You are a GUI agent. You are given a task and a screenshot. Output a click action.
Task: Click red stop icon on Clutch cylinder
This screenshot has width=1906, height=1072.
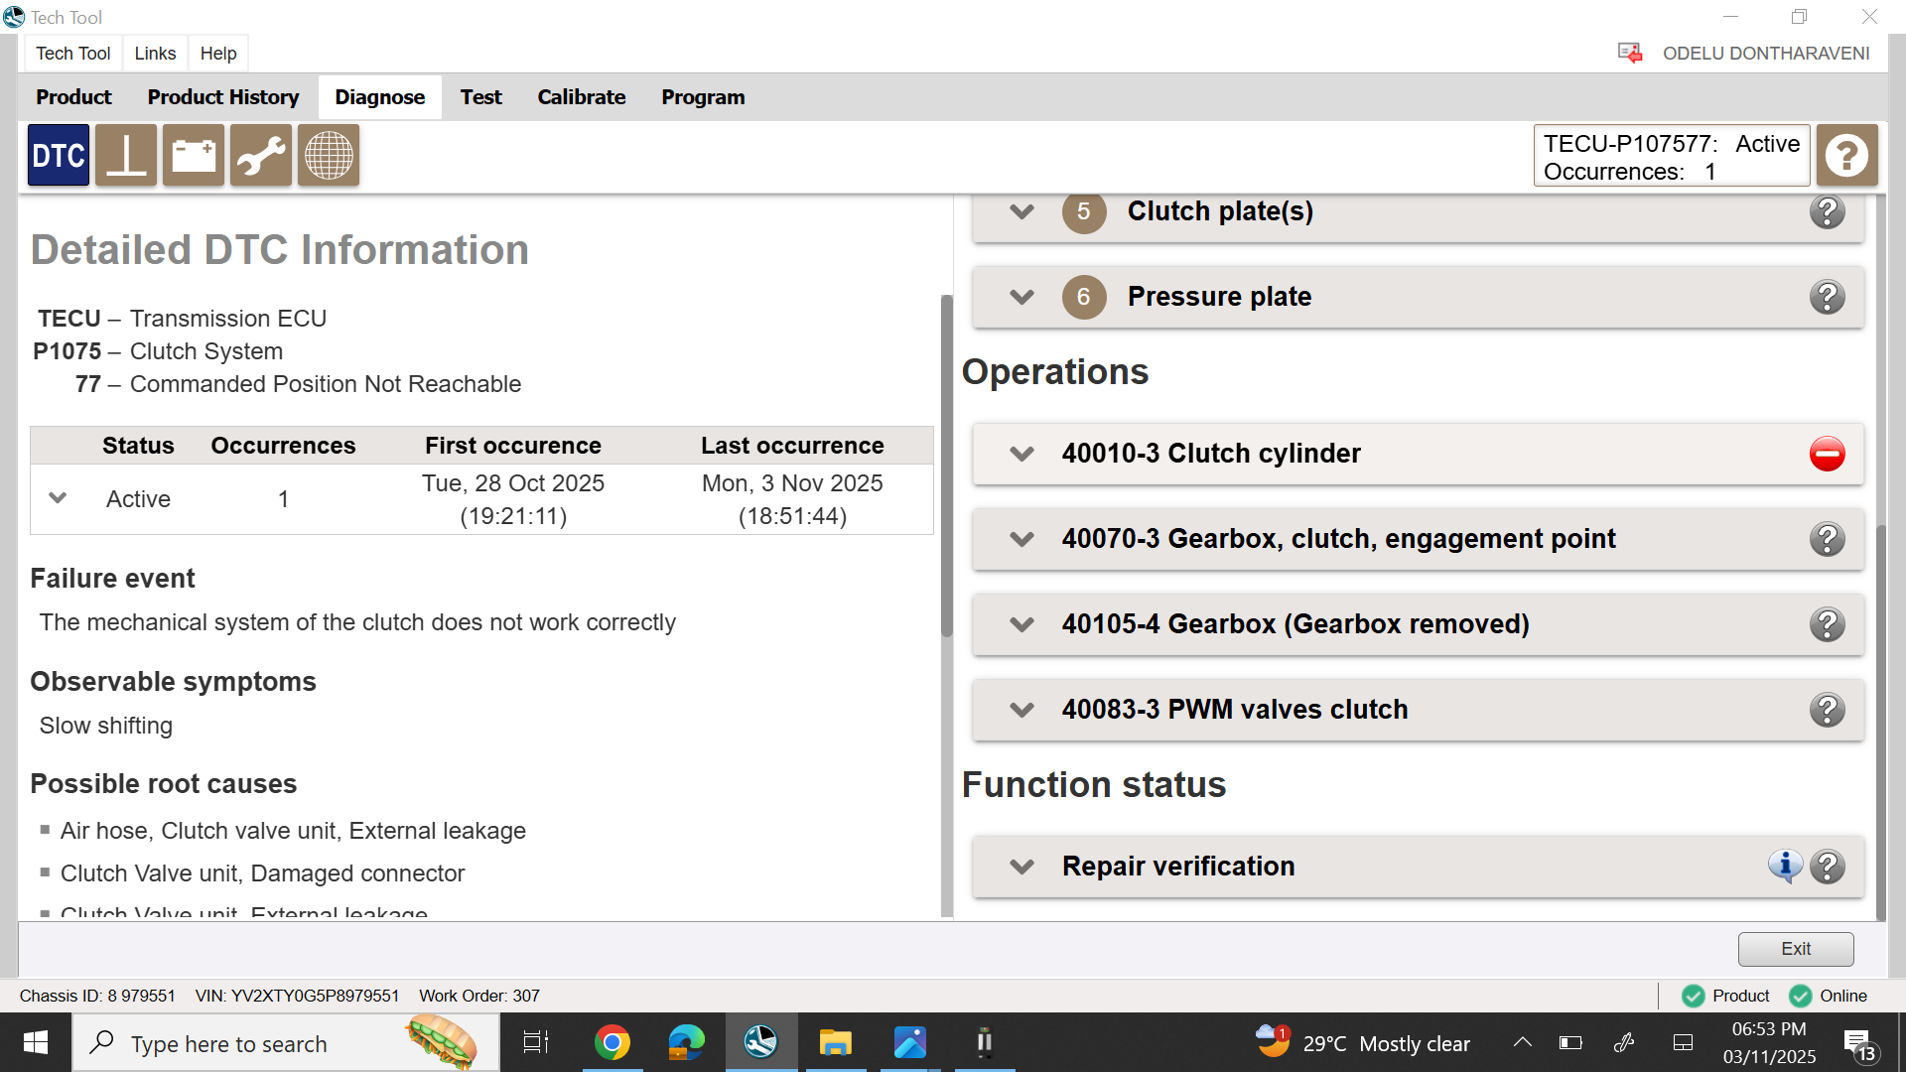point(1828,454)
